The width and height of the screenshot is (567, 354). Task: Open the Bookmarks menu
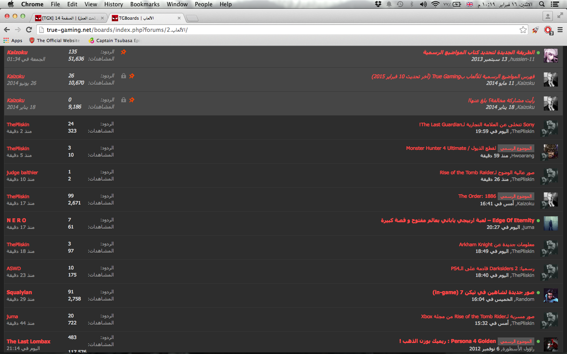point(145,4)
